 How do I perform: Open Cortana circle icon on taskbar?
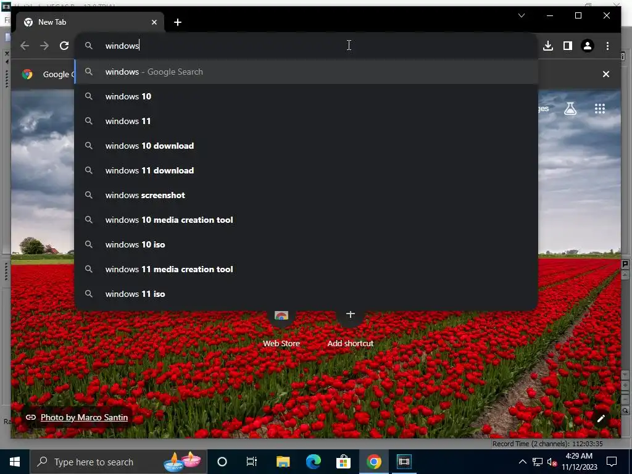222,462
